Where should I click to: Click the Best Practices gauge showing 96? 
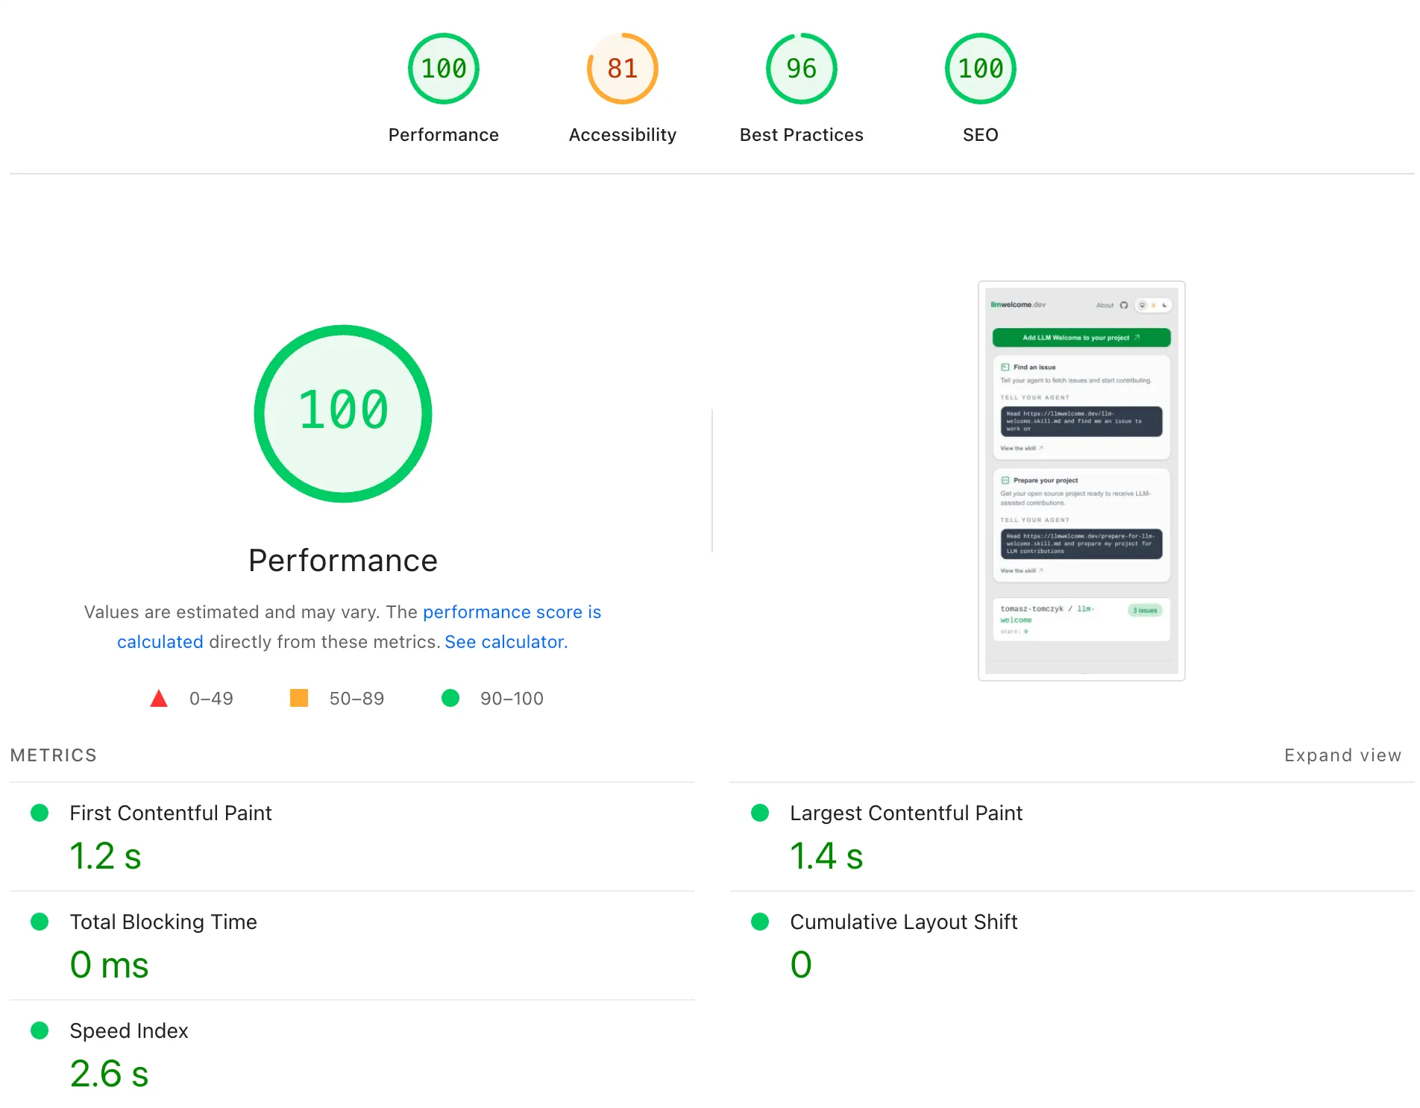pyautogui.click(x=800, y=68)
